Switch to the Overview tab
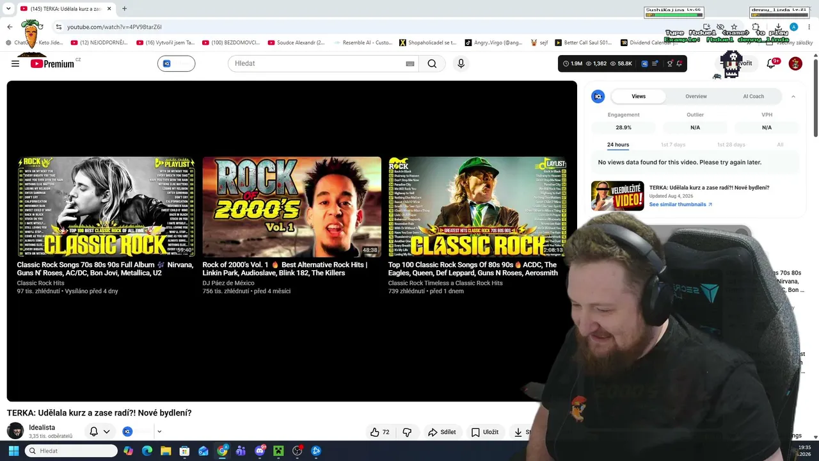Viewport: 819px width, 461px height. click(696, 96)
